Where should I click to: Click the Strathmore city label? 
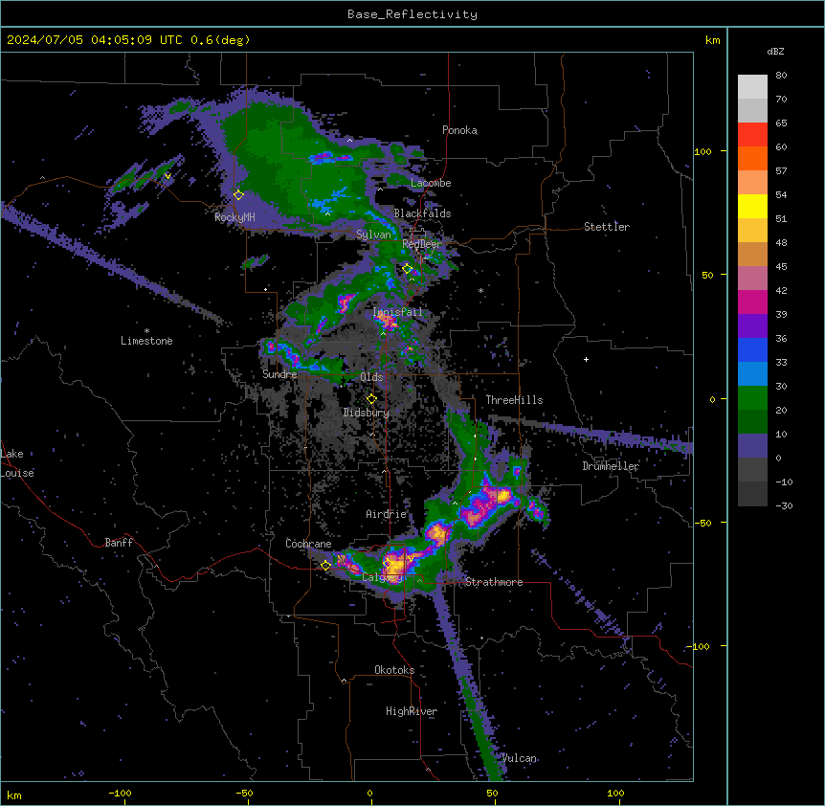[x=494, y=582]
